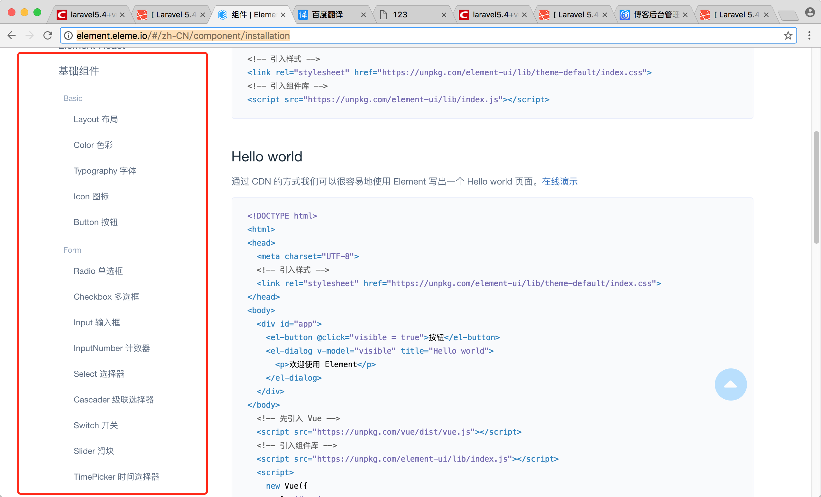Click the div id="app" code line
The image size is (821, 497).
[x=289, y=324]
